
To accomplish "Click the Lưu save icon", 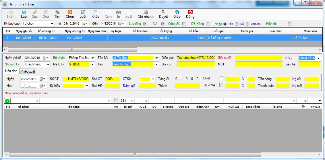I will pyautogui.click(x=24, y=12).
